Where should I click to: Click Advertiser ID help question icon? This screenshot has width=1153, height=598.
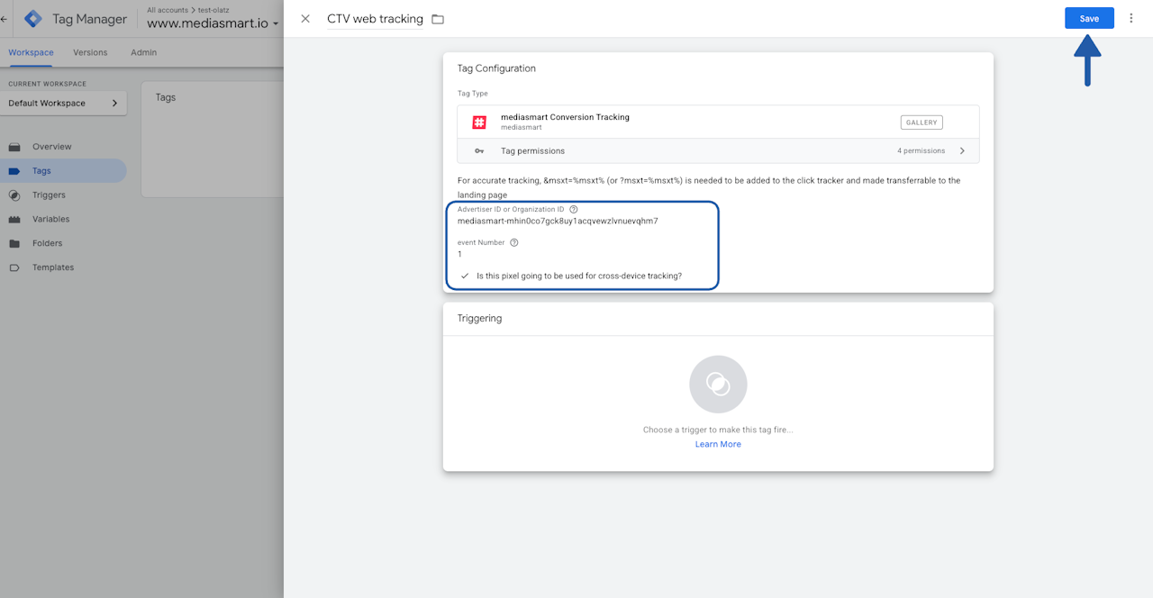click(574, 210)
